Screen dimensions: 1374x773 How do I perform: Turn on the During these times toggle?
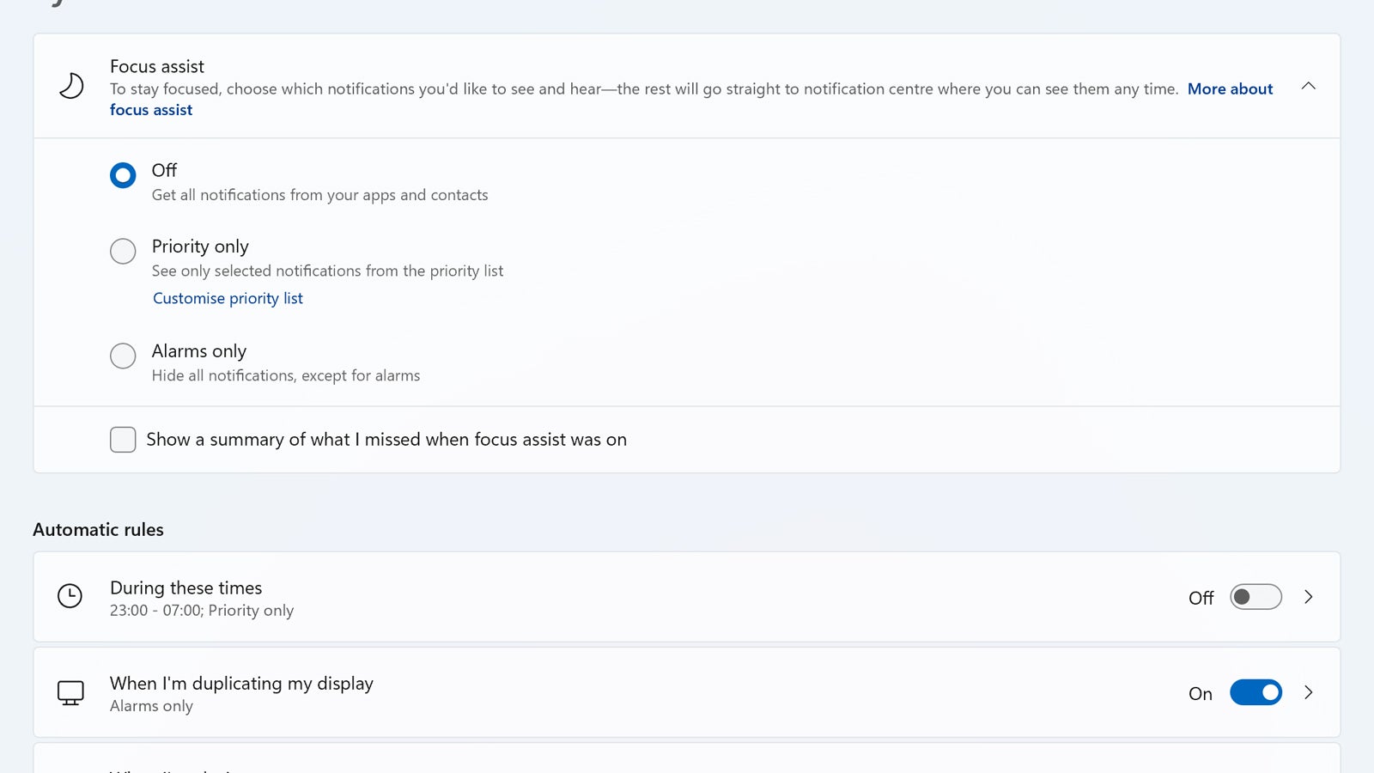1255,597
